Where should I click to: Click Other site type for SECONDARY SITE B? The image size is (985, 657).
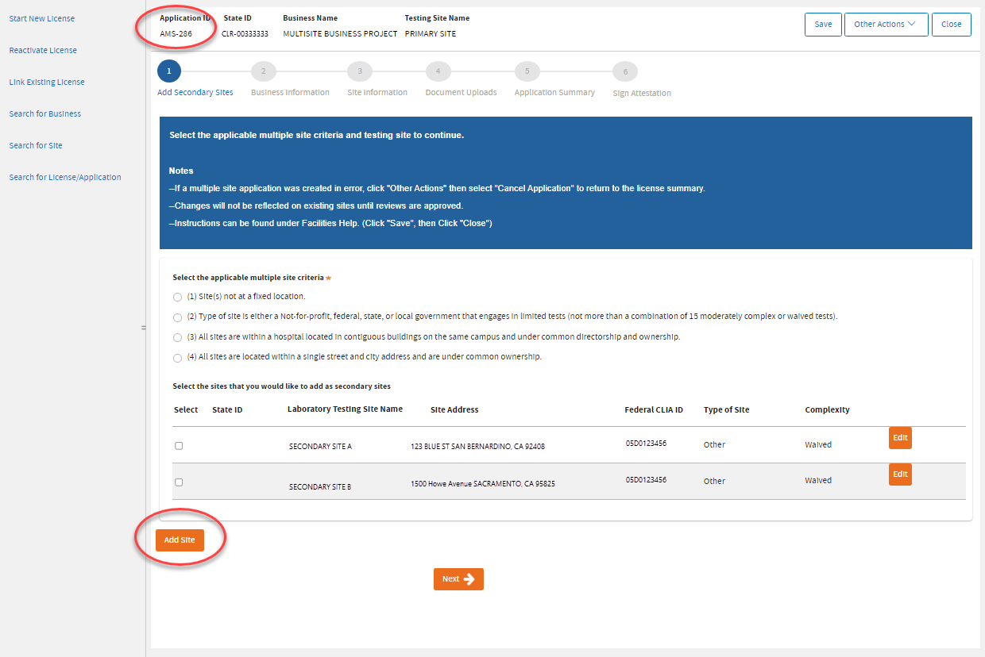point(714,481)
